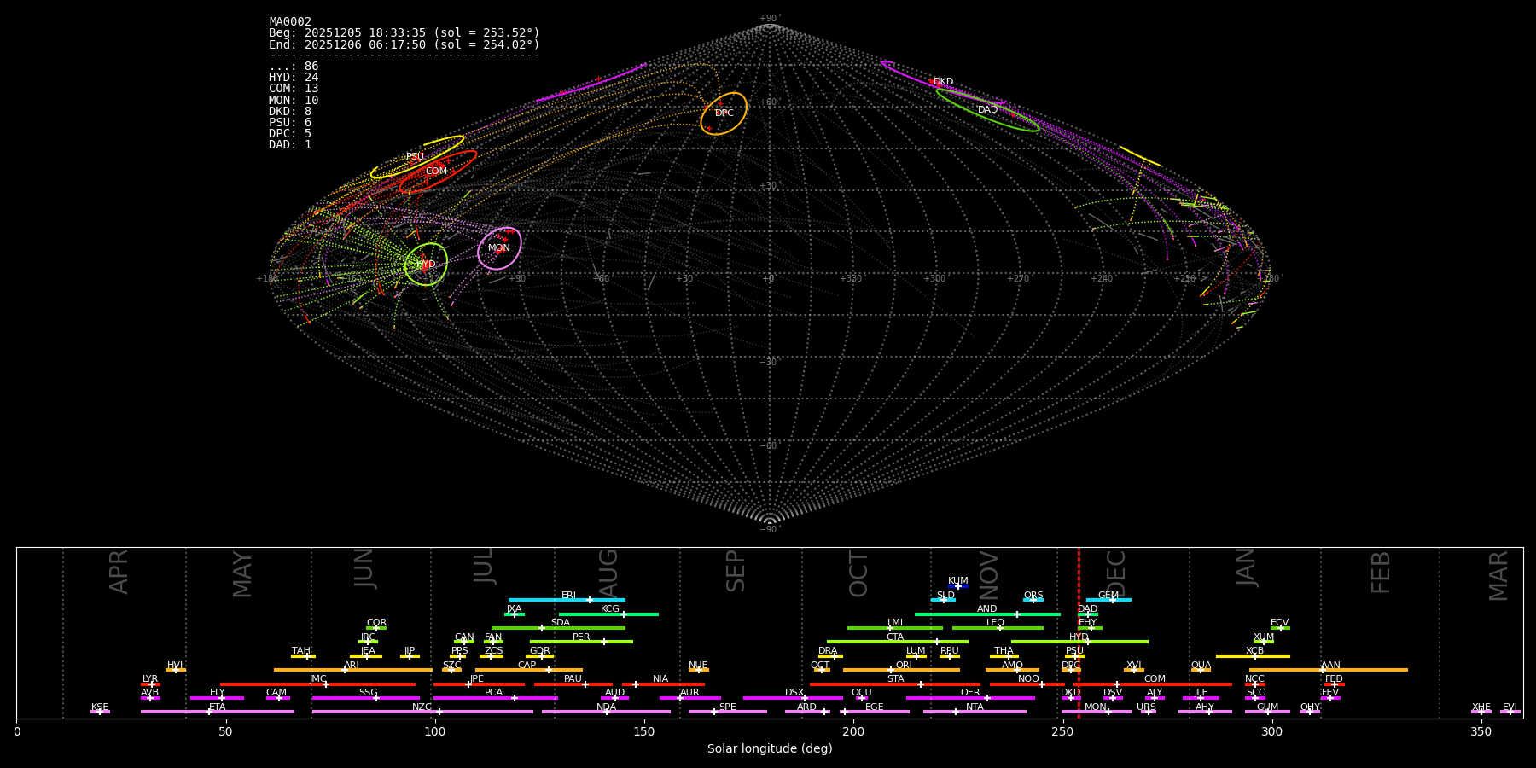Click the "COM: 13" legend entry
Image resolution: width=1536 pixels, height=768 pixels.
(x=294, y=89)
